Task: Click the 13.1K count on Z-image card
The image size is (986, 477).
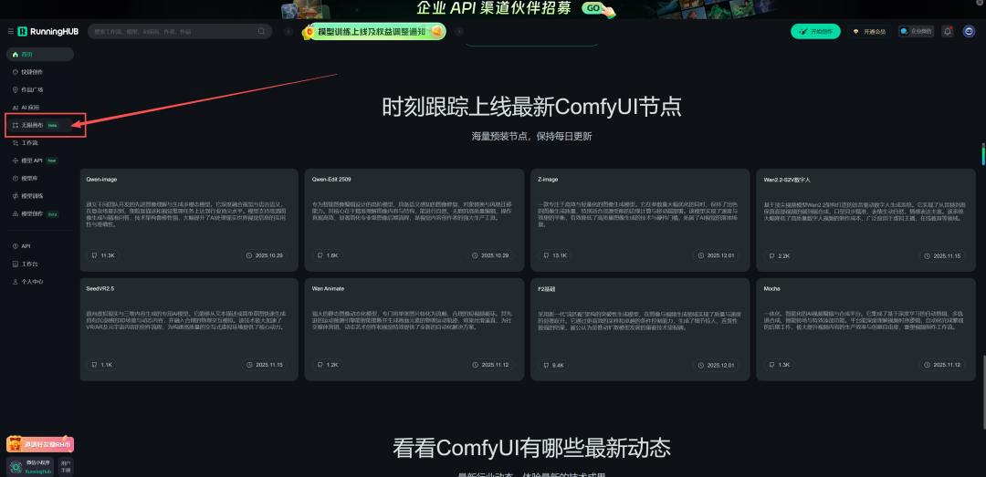Action: point(554,255)
